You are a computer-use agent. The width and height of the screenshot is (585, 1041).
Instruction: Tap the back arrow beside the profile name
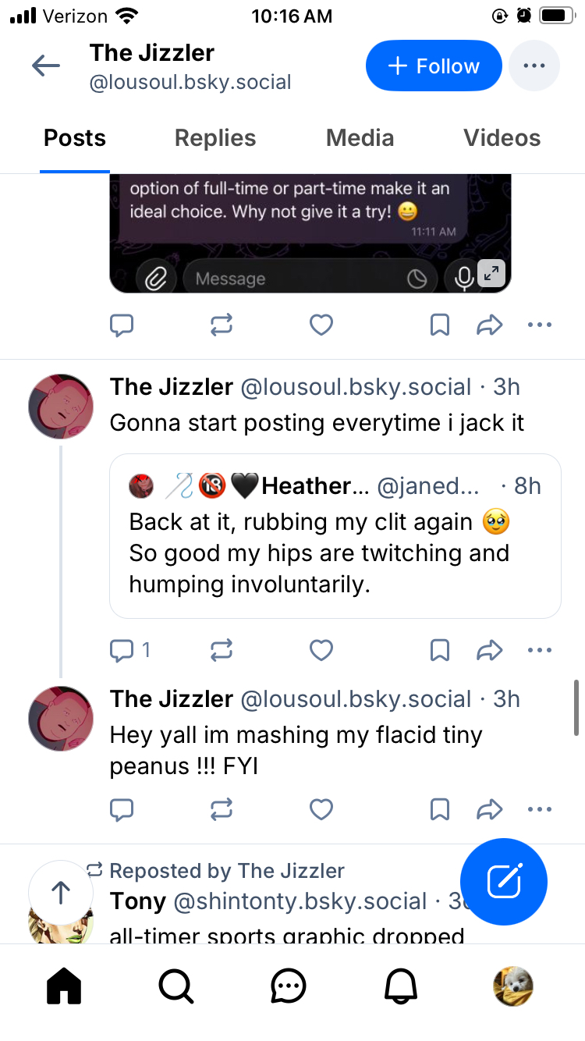[46, 66]
